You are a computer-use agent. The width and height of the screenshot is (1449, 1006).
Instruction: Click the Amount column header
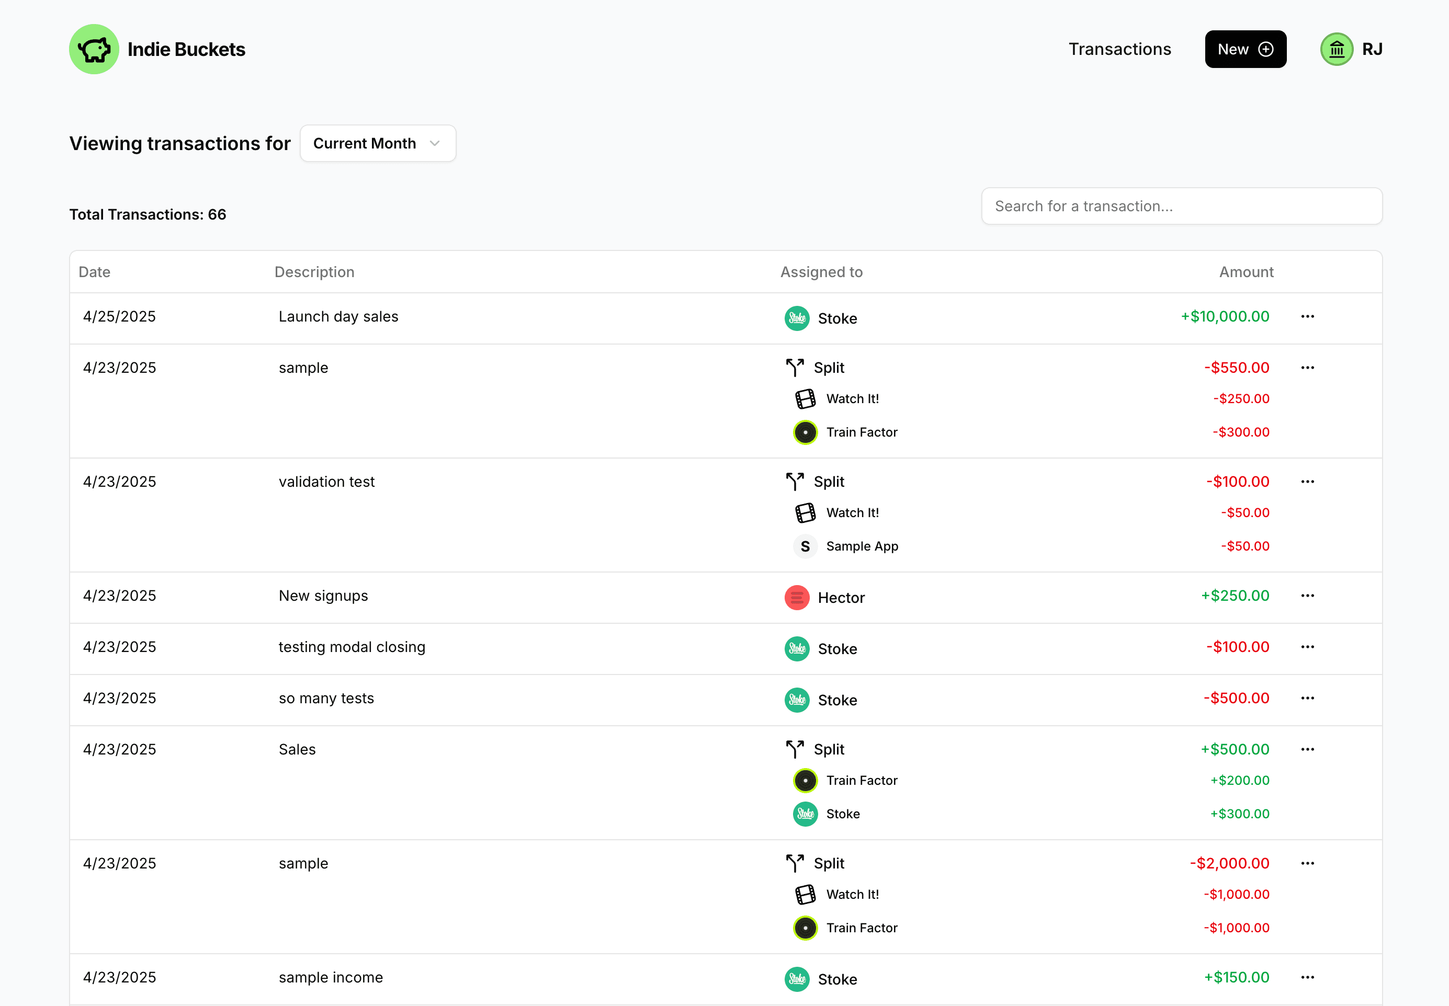[1246, 272]
